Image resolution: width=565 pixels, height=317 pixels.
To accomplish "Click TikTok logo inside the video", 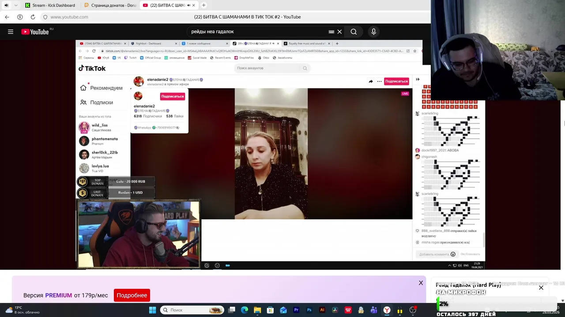I will (x=92, y=68).
